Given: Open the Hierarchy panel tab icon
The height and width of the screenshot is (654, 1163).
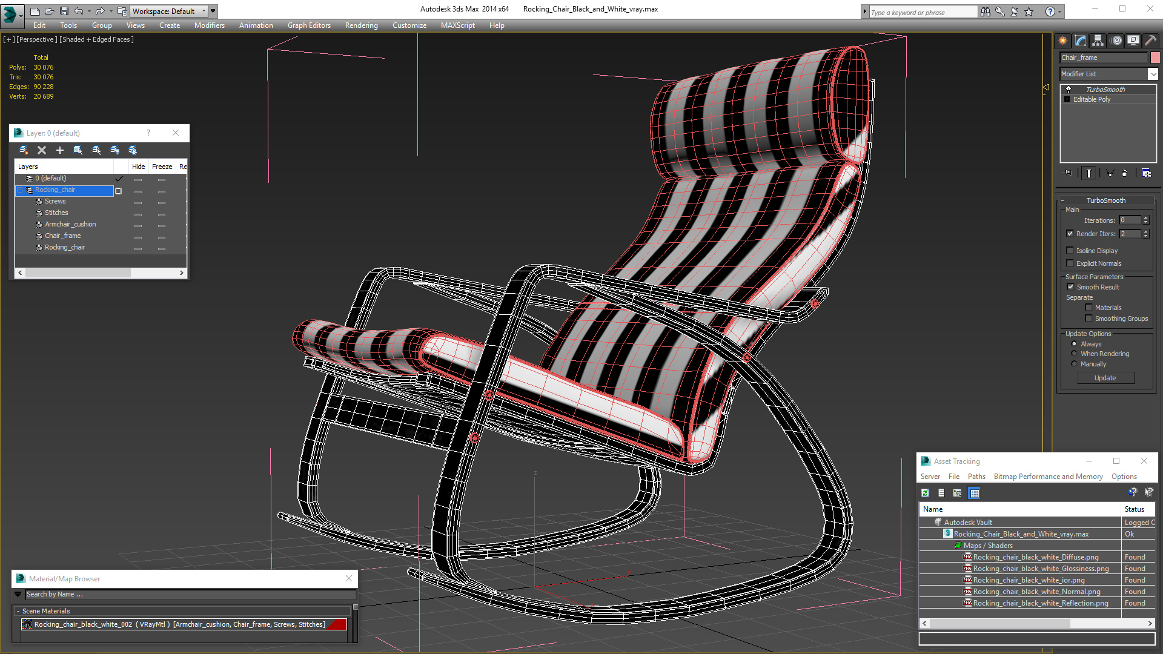Looking at the screenshot, I should coord(1098,41).
